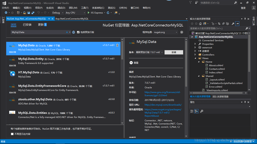Image resolution: width=257 pixels, height=144 pixels.
Task: Click the download arrow on MySql.Data row
Action: click(117, 45)
